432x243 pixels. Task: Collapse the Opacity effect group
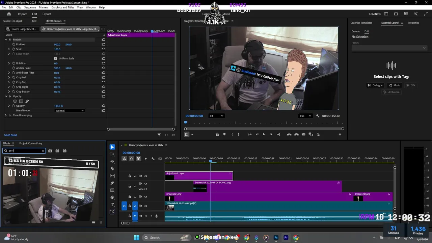point(6,96)
